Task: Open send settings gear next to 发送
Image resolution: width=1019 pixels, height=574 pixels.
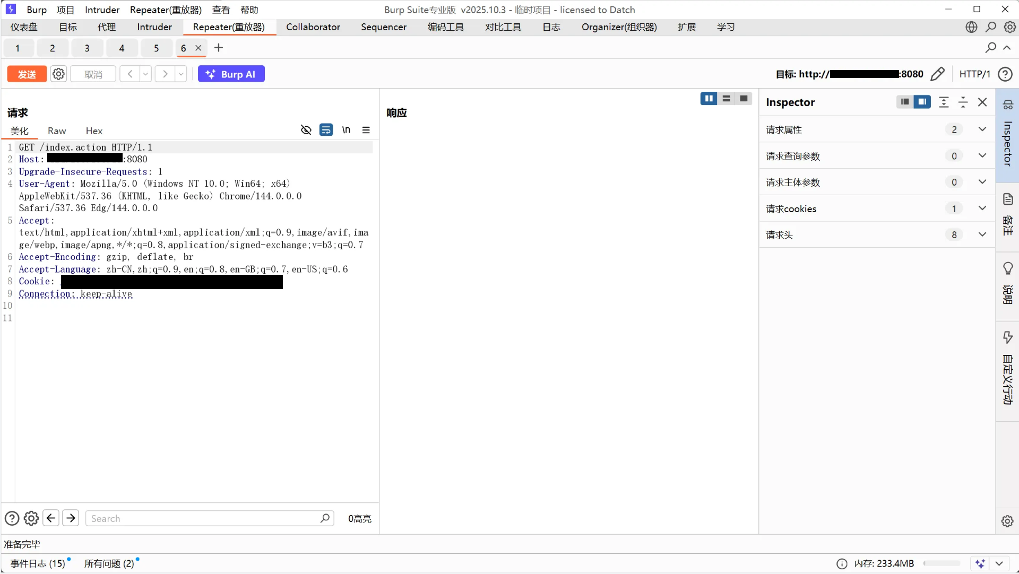Action: click(58, 74)
